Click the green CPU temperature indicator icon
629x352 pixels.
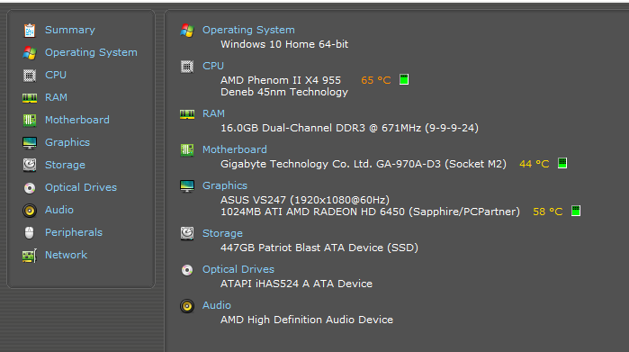404,79
